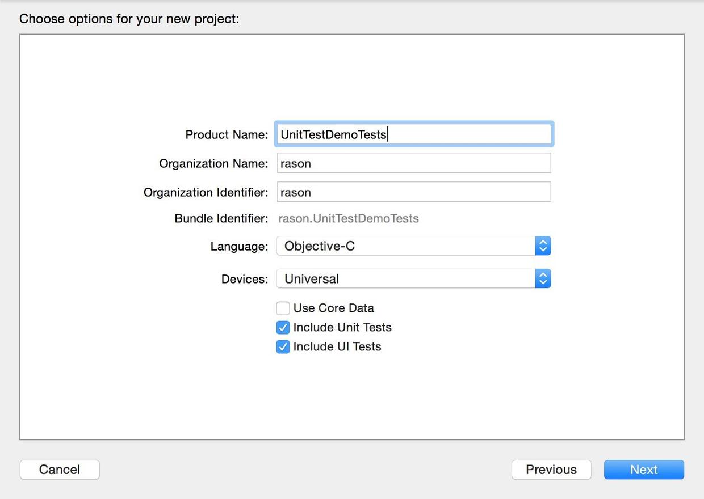Focus the Organization Name input field
This screenshot has width=704, height=499.
[413, 163]
